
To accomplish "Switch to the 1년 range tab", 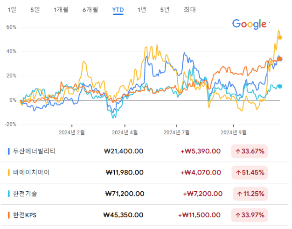I will (142, 10).
